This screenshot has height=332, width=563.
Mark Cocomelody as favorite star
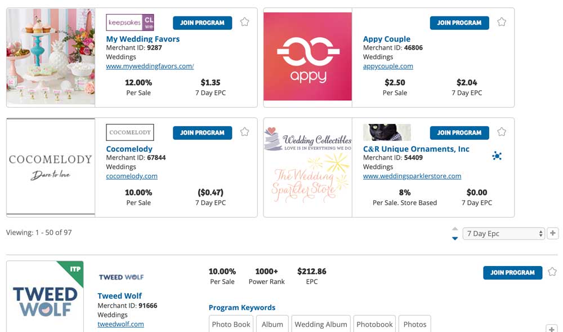[x=244, y=132]
